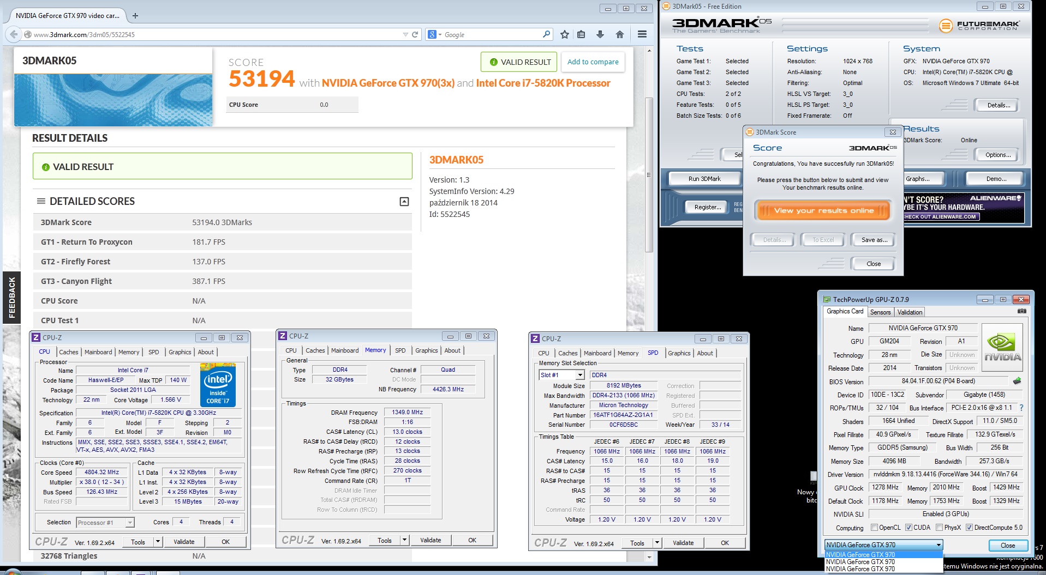Click Validate in the SPD CPU-Z window

pos(683,543)
